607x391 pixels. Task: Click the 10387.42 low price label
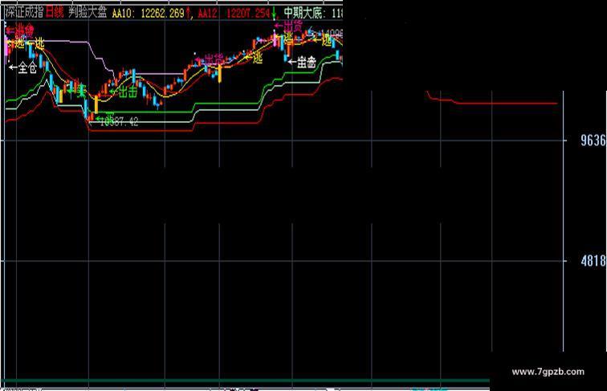pyautogui.click(x=119, y=122)
